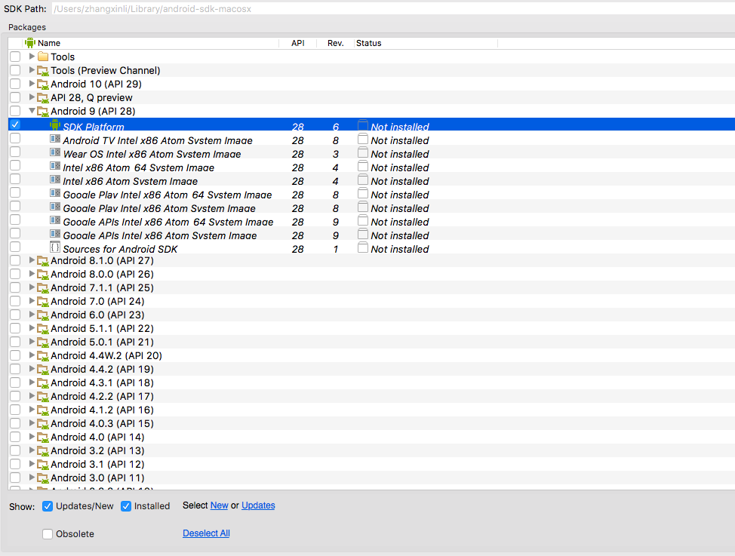
Task: Toggle the Installed show filter
Action: point(126,506)
